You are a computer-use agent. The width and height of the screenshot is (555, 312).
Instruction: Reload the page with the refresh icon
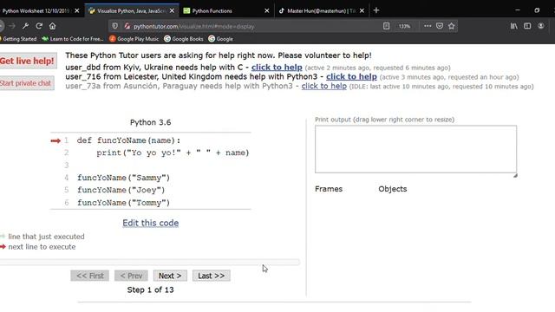coord(39,26)
